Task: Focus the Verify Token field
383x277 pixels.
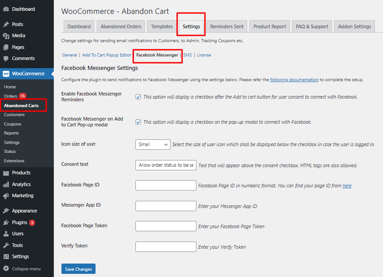Action: pyautogui.click(x=166, y=247)
